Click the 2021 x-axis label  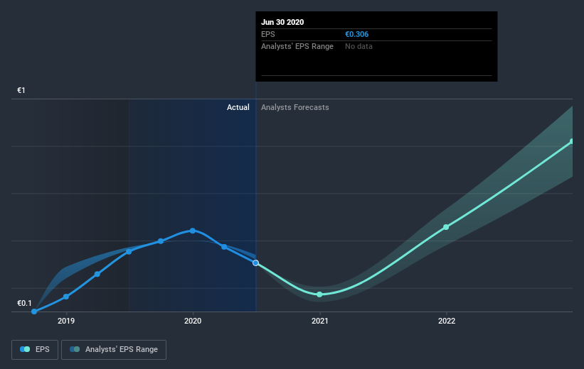pyautogui.click(x=319, y=321)
